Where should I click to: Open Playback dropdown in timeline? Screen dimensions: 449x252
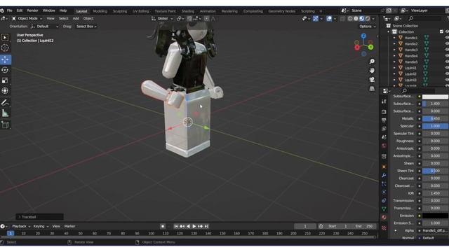21,226
